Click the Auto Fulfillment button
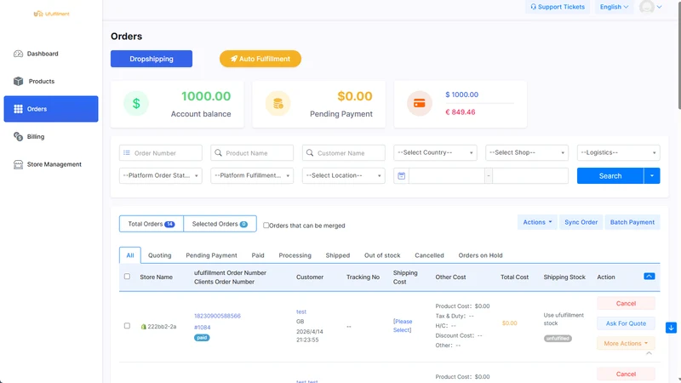 pos(260,59)
